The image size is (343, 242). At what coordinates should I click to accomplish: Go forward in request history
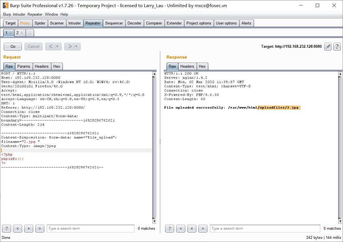(70, 46)
